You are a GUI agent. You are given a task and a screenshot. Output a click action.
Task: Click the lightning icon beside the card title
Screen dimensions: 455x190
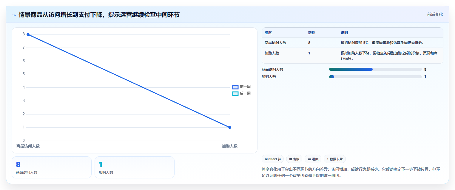14,15
